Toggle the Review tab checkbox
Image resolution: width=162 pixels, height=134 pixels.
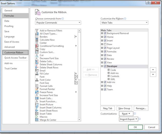coord(105,59)
